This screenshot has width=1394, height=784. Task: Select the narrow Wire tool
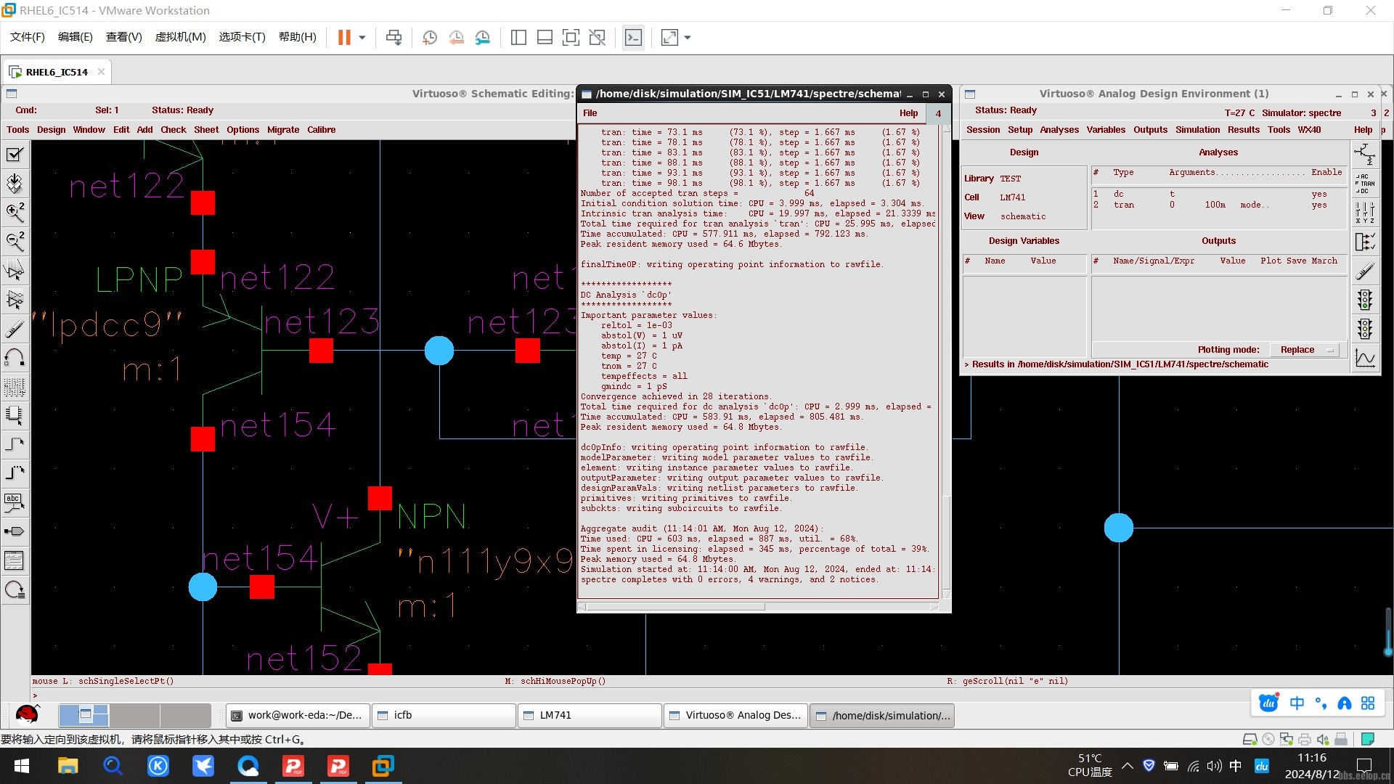click(15, 445)
